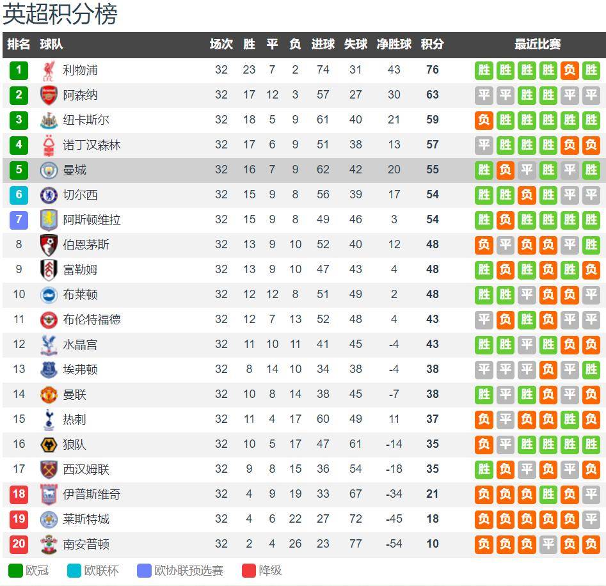The image size is (606, 586).
Task: Click the Tottenham (热刺) crest icon
Action: point(49,419)
